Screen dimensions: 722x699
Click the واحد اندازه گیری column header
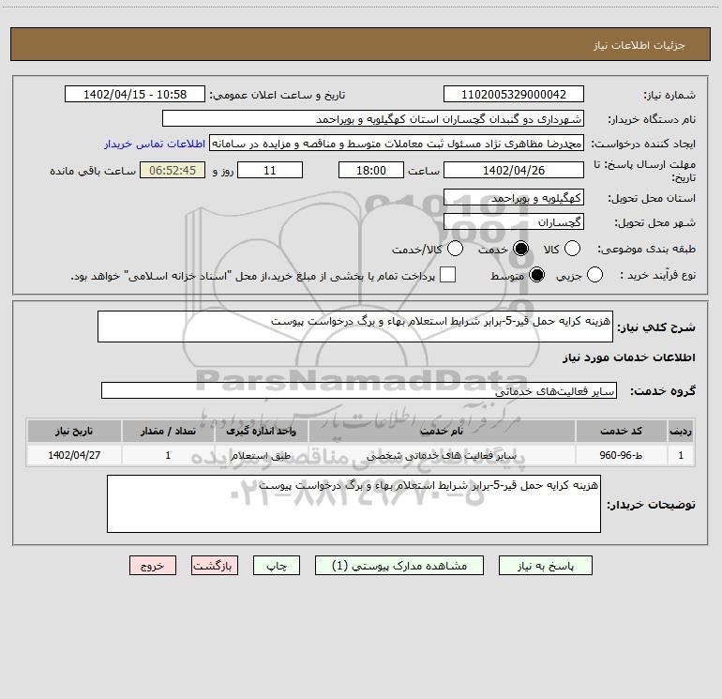point(261,431)
